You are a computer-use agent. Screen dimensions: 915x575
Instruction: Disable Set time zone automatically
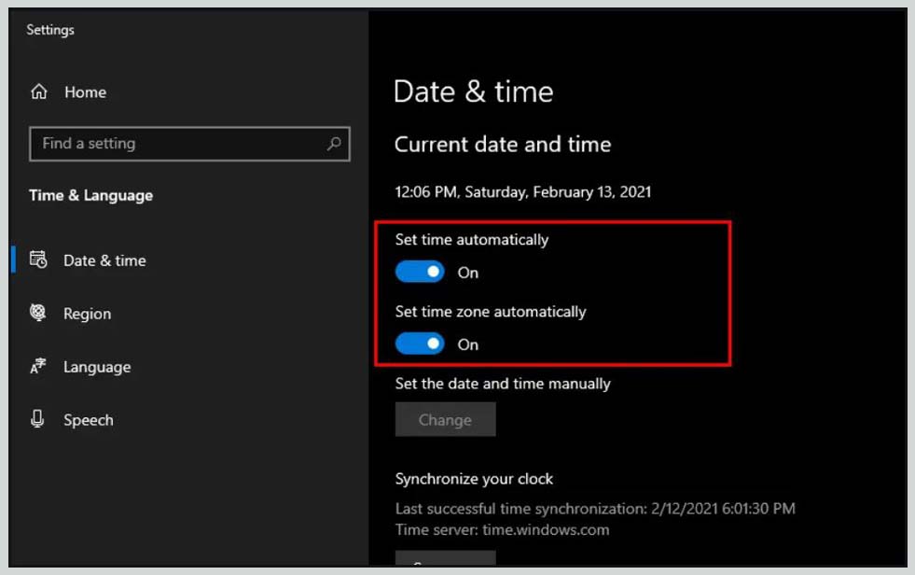[420, 343]
